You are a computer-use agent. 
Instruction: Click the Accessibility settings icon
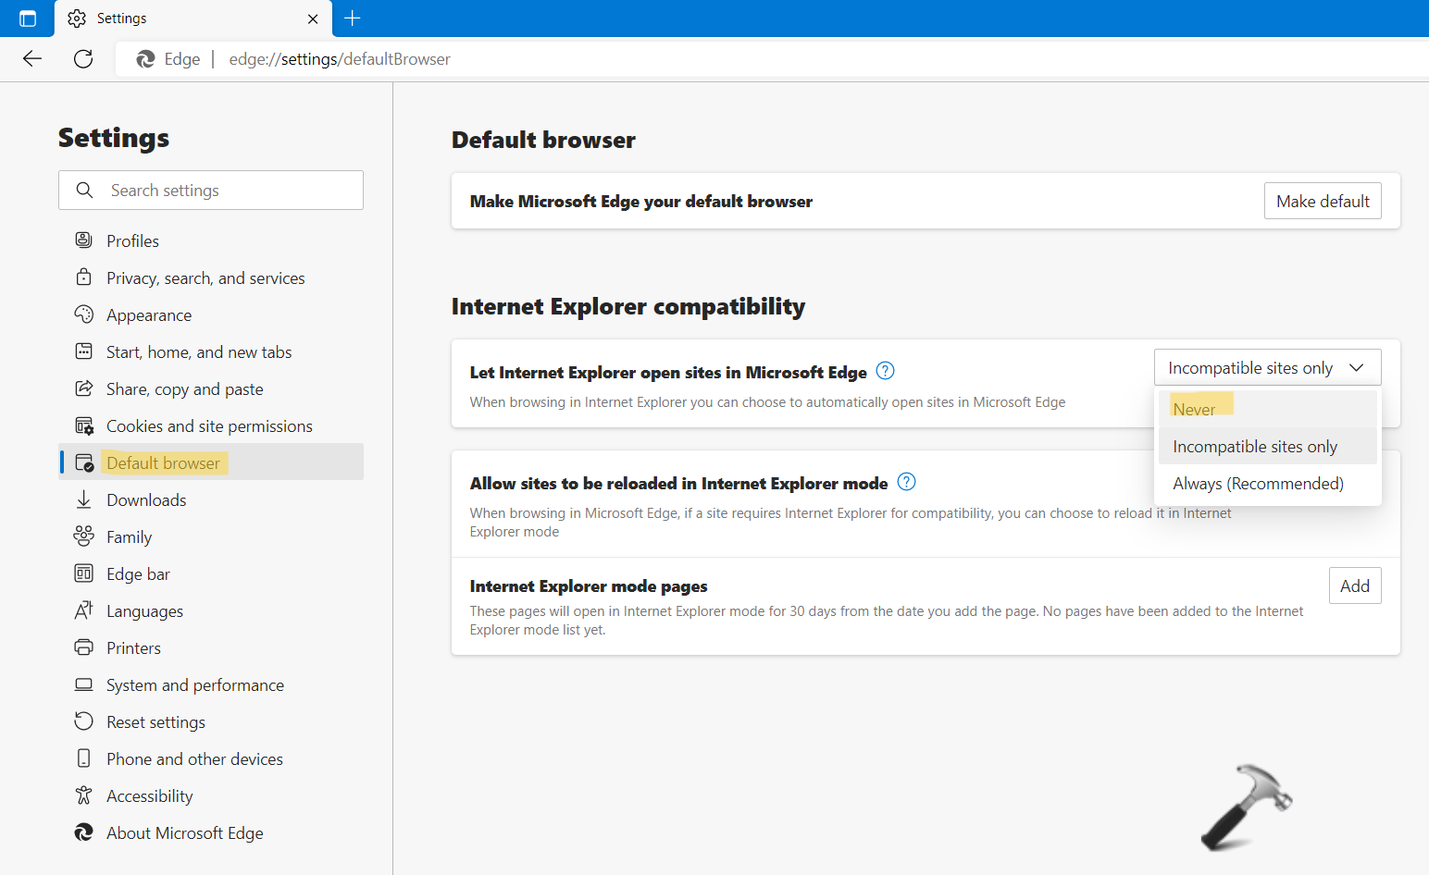(84, 795)
